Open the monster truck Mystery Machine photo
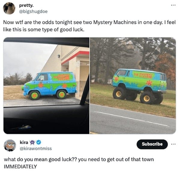Screen dimensions: 180x173 pos(133,85)
